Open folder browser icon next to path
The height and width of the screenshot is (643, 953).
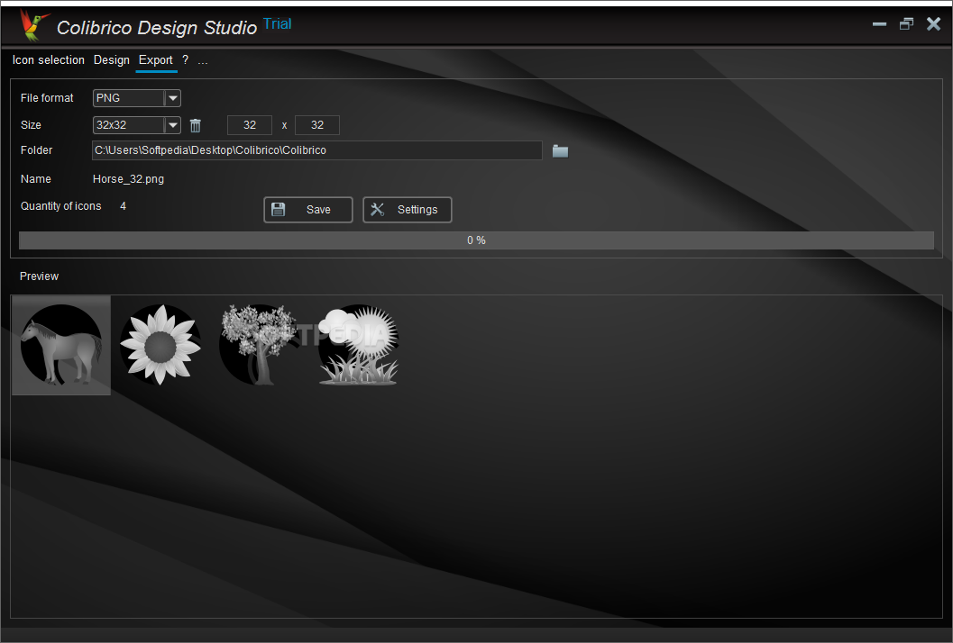tap(560, 151)
